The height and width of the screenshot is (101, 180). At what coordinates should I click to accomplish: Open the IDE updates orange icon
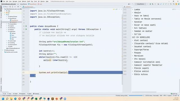point(176,4)
